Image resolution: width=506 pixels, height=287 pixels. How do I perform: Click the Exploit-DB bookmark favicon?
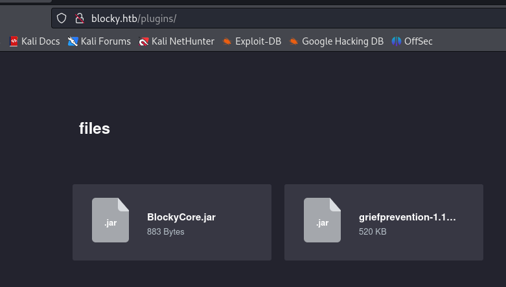(227, 41)
